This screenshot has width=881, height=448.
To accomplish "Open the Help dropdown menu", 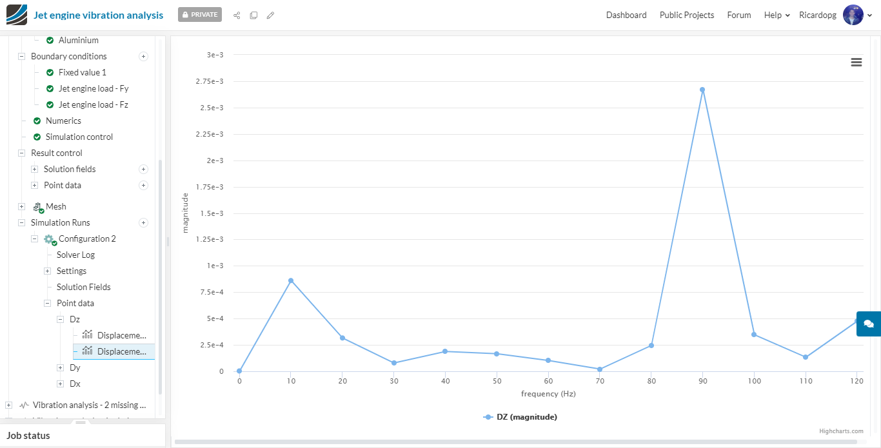I will click(777, 15).
